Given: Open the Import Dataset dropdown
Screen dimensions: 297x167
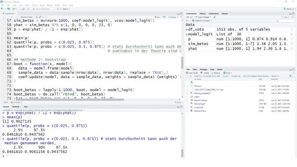Looking at the screenshot, I should point(203,17).
